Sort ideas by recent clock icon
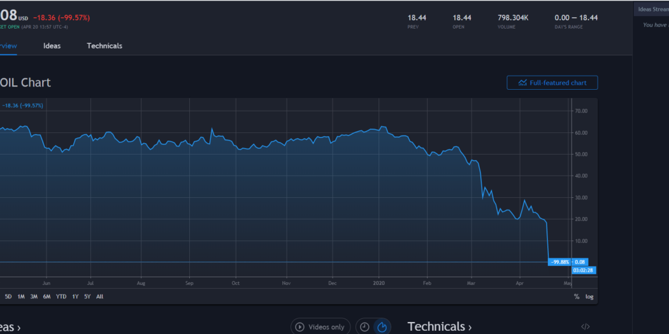Image resolution: width=669 pixels, height=334 pixels. pos(364,327)
